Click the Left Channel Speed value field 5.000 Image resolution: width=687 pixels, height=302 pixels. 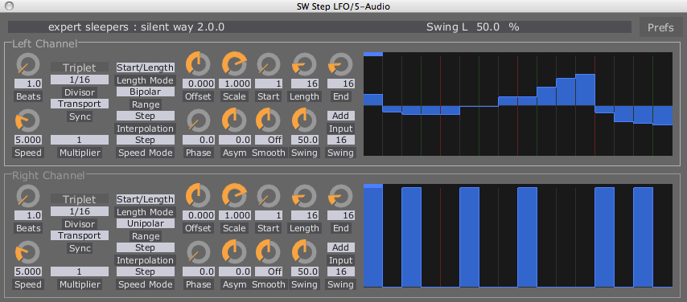tap(28, 140)
